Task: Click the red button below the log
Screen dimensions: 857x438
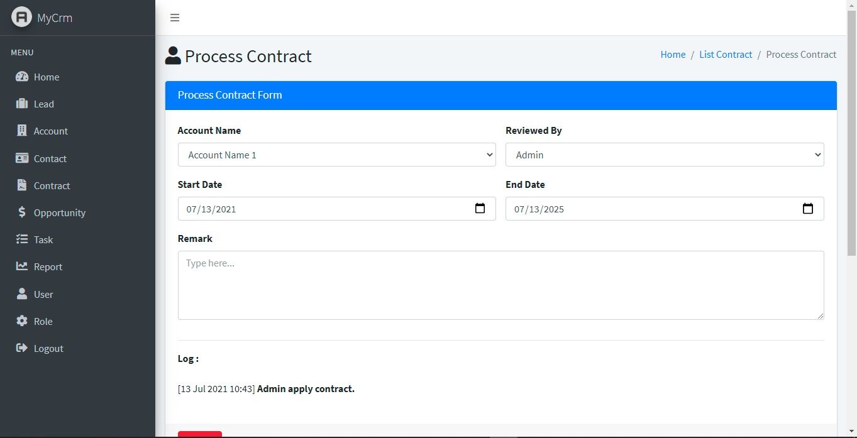Action: click(200, 434)
